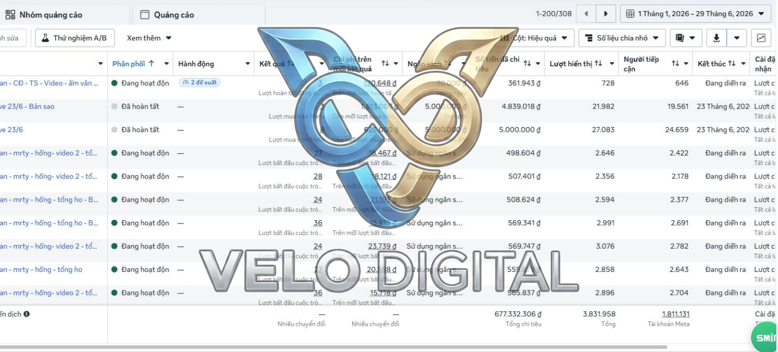Click grey status dot in ve 23/6 - Bản sao row
This screenshot has height=352, width=778.
pyautogui.click(x=114, y=106)
